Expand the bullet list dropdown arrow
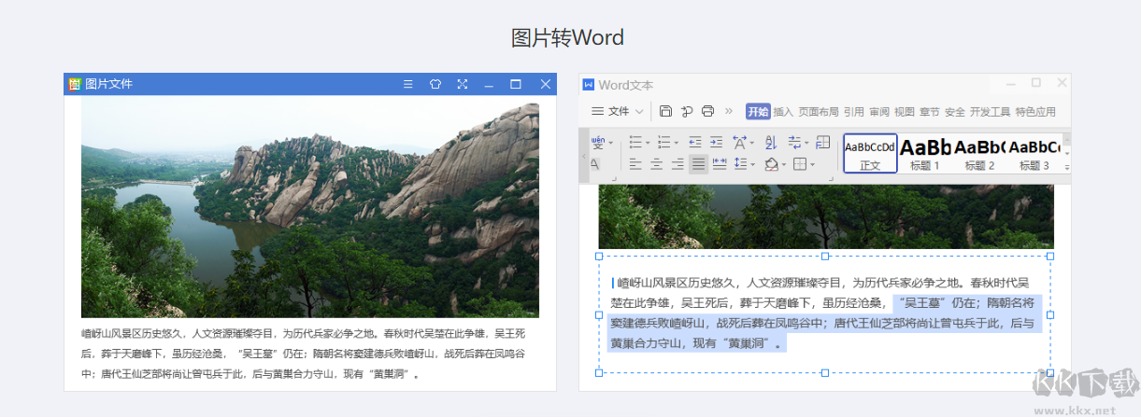Viewport: 1141px width, 417px height. pos(647,144)
